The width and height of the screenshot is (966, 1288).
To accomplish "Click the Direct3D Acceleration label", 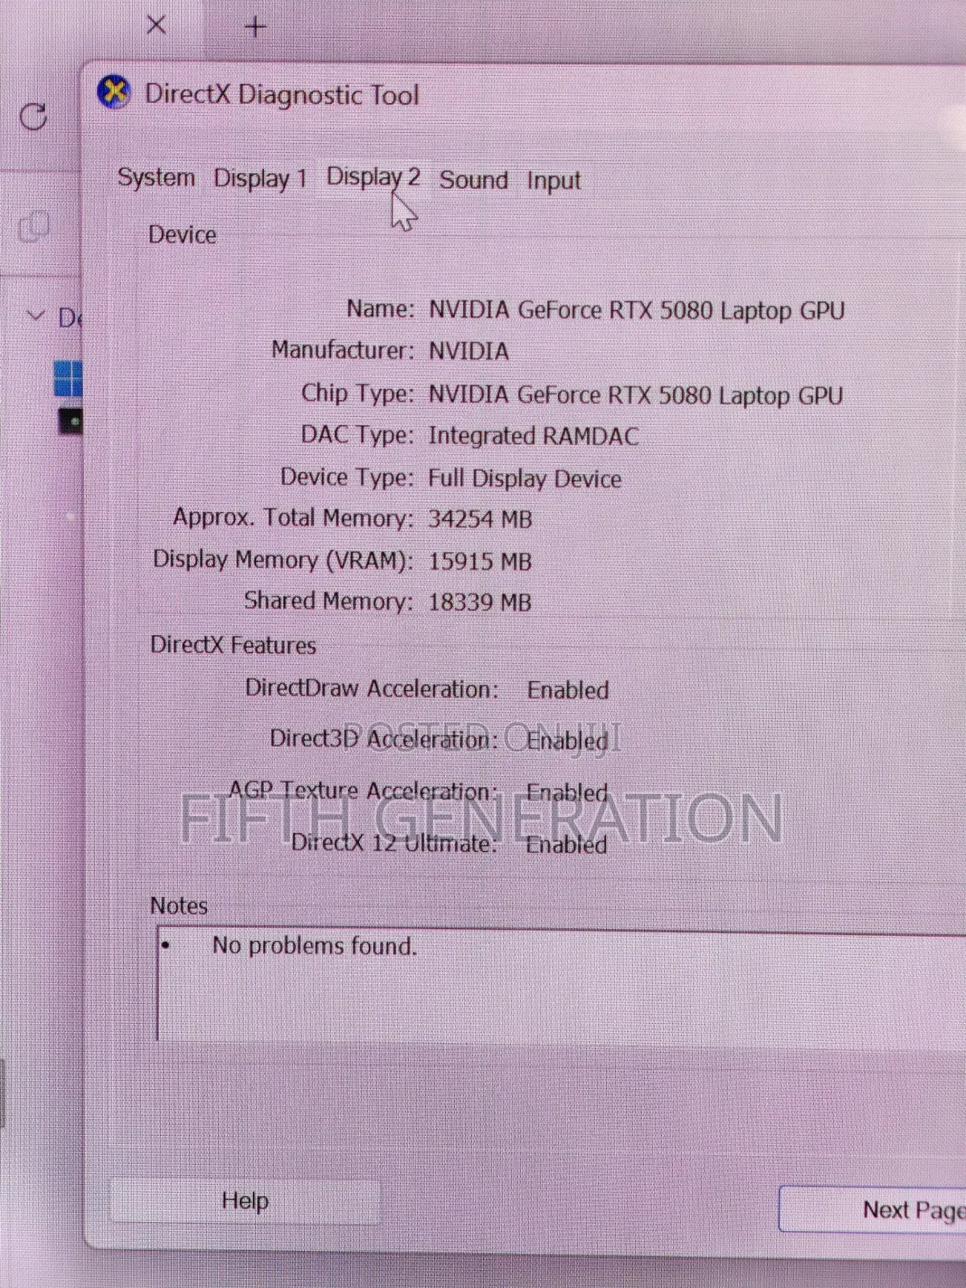I will pyautogui.click(x=384, y=739).
